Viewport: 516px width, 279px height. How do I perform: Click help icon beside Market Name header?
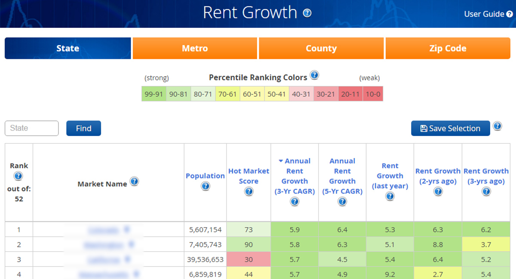coord(134,182)
